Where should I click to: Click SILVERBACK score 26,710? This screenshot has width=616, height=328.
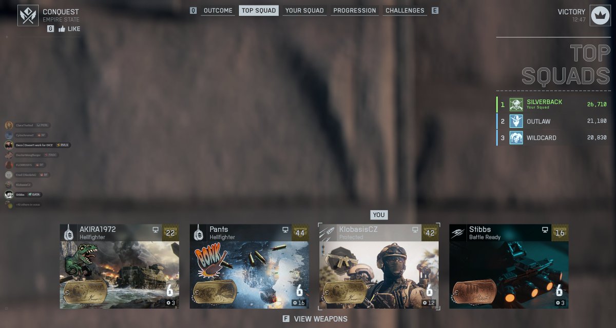click(x=596, y=104)
